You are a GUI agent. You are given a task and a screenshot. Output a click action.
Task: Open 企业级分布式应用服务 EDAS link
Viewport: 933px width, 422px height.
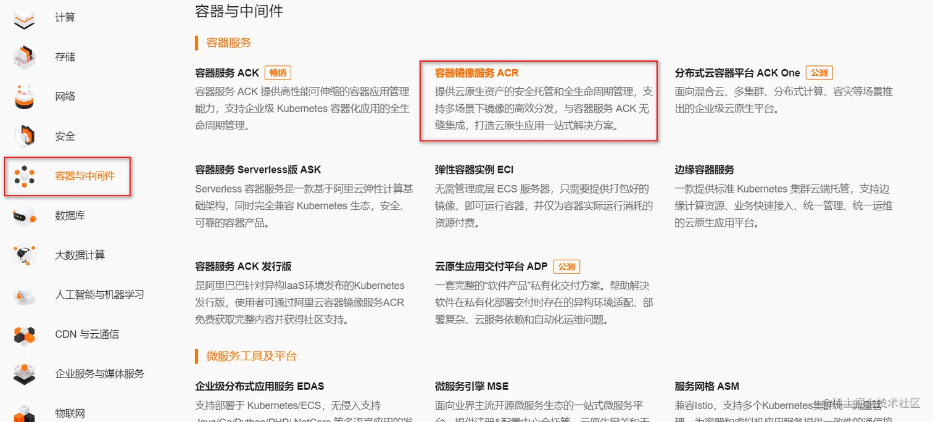[x=259, y=386]
